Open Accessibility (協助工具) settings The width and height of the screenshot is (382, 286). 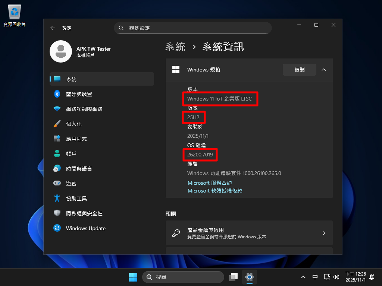[76, 198]
